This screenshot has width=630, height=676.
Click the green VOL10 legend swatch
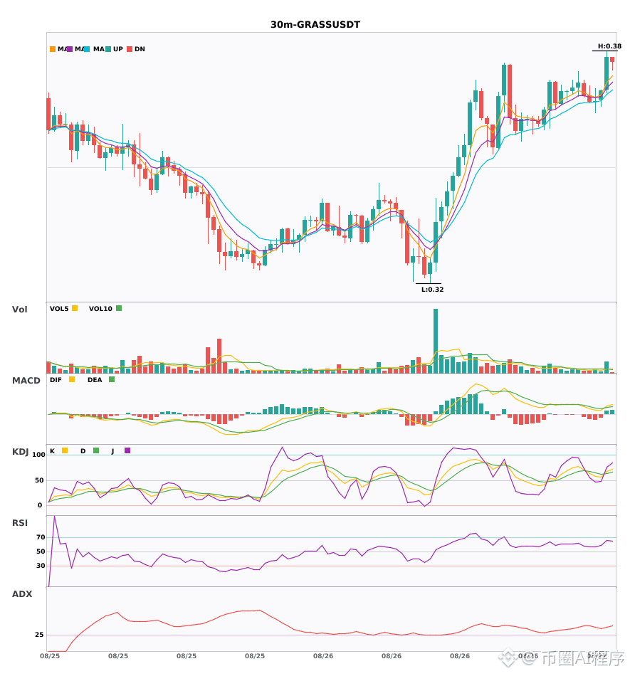119,308
